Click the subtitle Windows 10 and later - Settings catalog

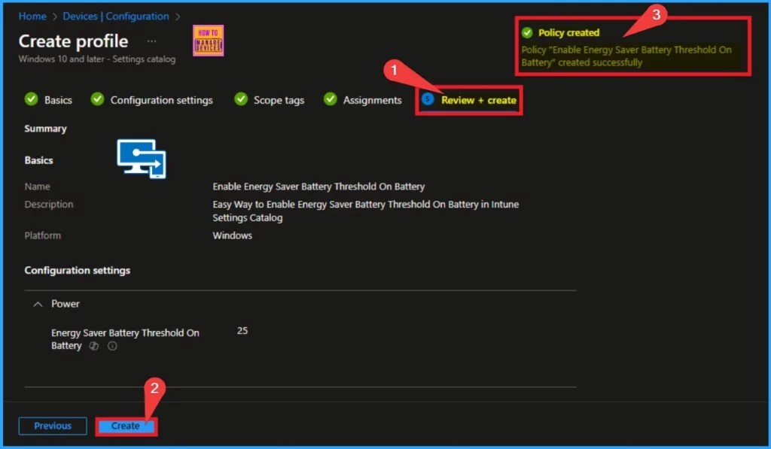[97, 59]
